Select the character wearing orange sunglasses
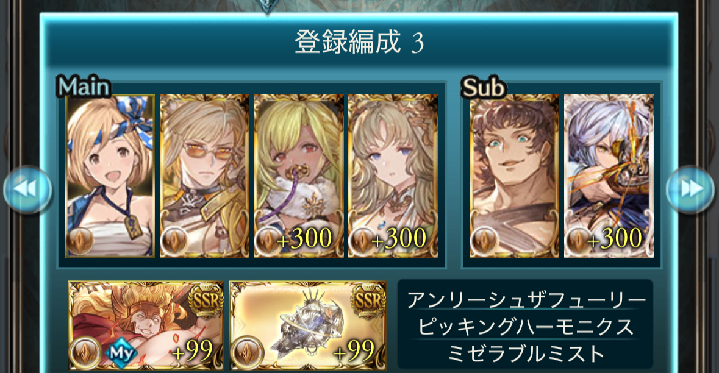 coord(204,176)
